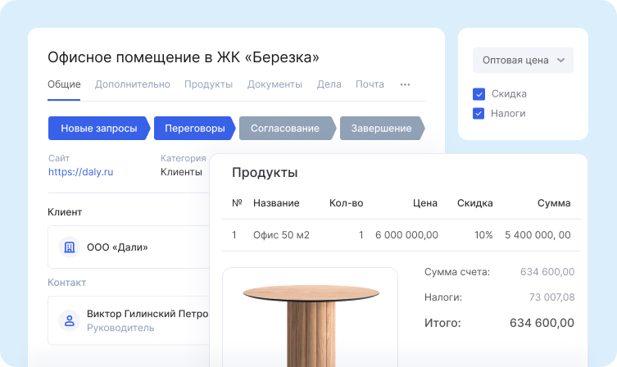Click the person icon beside Виктор Гилинский
This screenshot has width=617, height=367.
pos(70,319)
